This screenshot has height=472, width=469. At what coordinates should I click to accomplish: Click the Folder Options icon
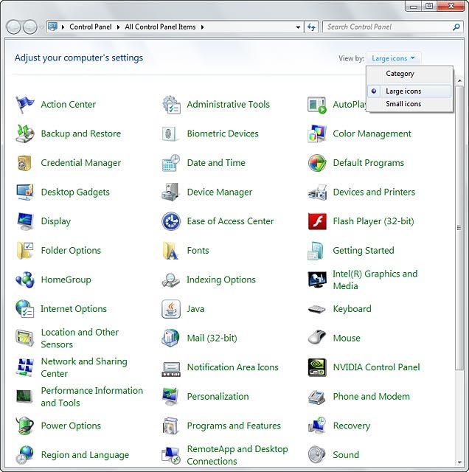24,251
